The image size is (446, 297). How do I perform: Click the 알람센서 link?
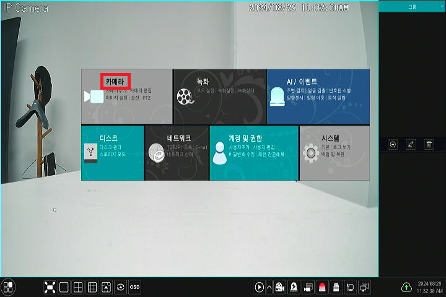point(295,98)
